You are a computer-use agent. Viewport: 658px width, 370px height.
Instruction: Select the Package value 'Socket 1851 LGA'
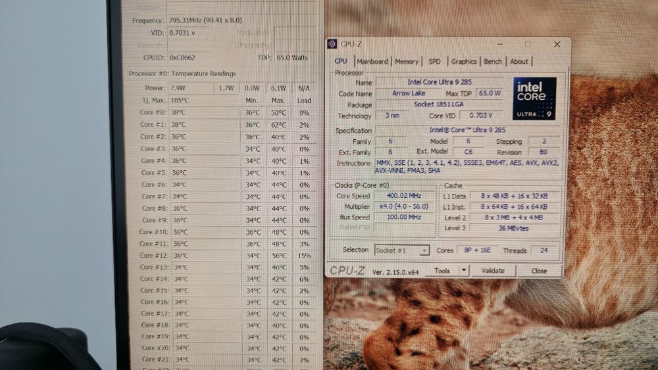[438, 104]
